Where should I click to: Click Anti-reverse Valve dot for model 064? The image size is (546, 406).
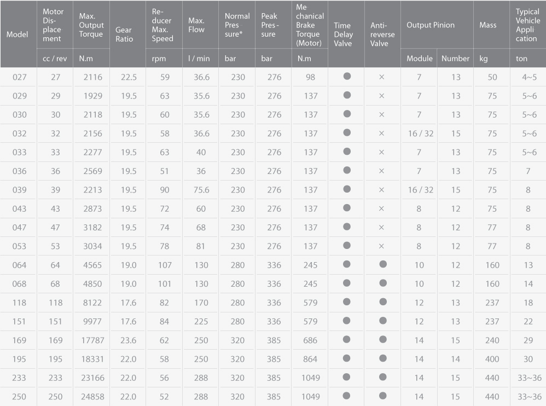(x=383, y=264)
